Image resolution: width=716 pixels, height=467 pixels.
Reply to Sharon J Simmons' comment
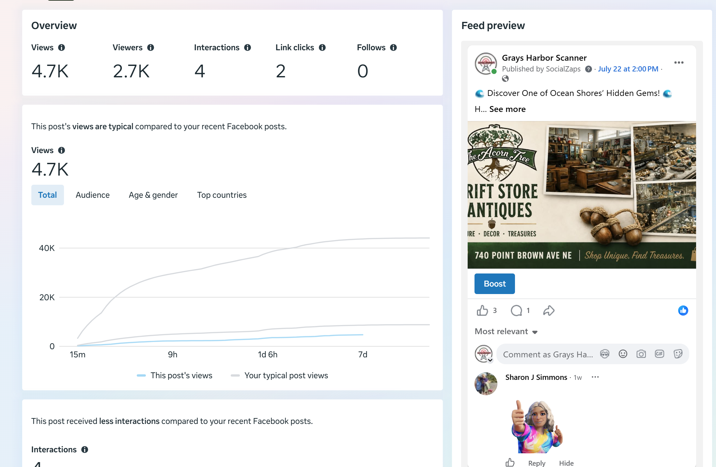537,463
